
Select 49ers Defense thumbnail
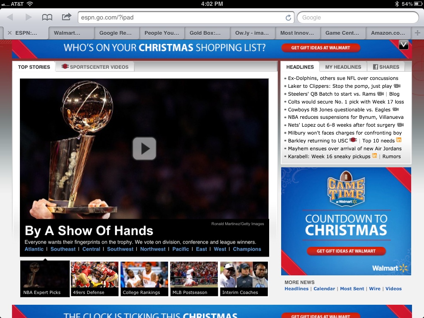pos(94,279)
